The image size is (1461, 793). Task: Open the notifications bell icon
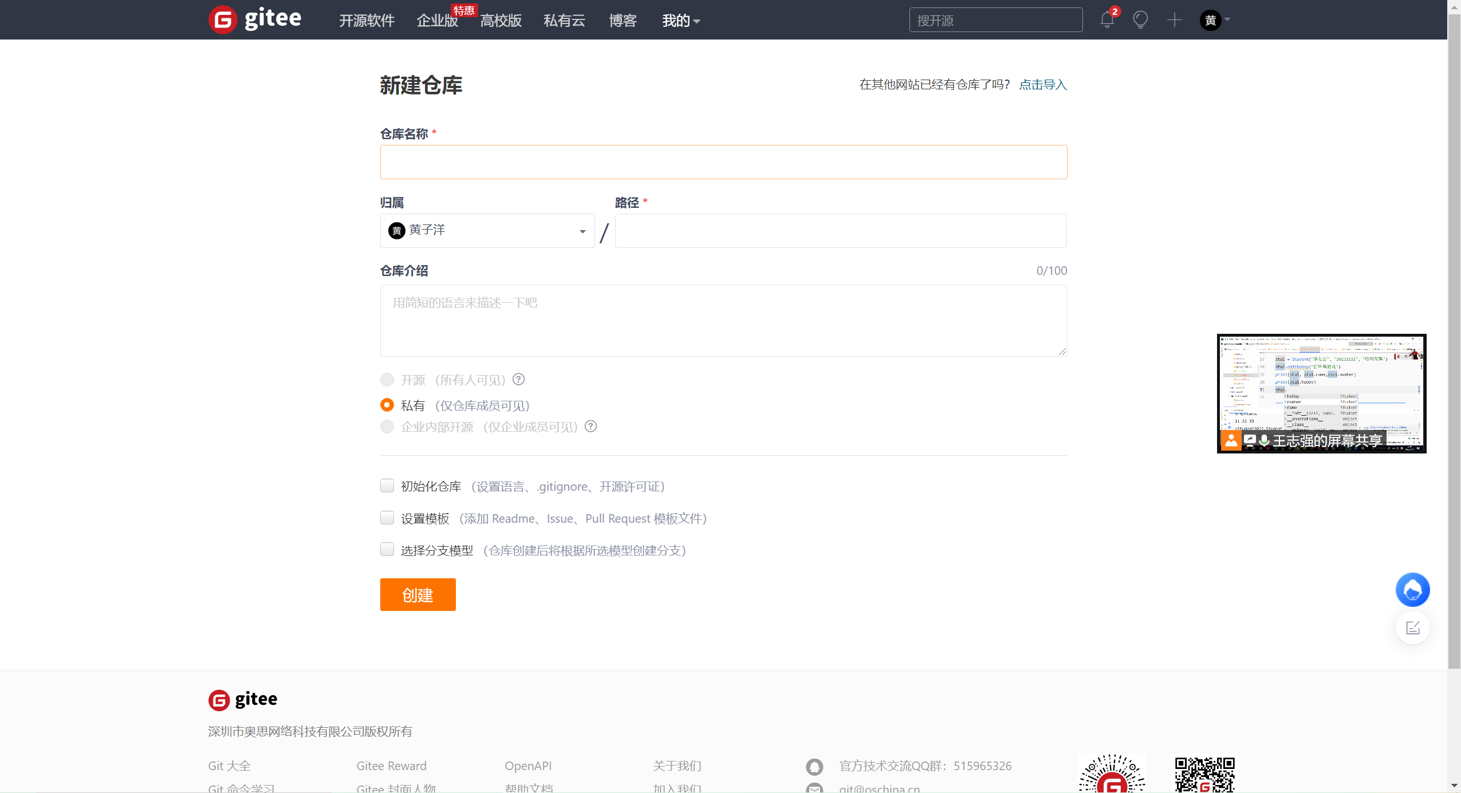1106,20
